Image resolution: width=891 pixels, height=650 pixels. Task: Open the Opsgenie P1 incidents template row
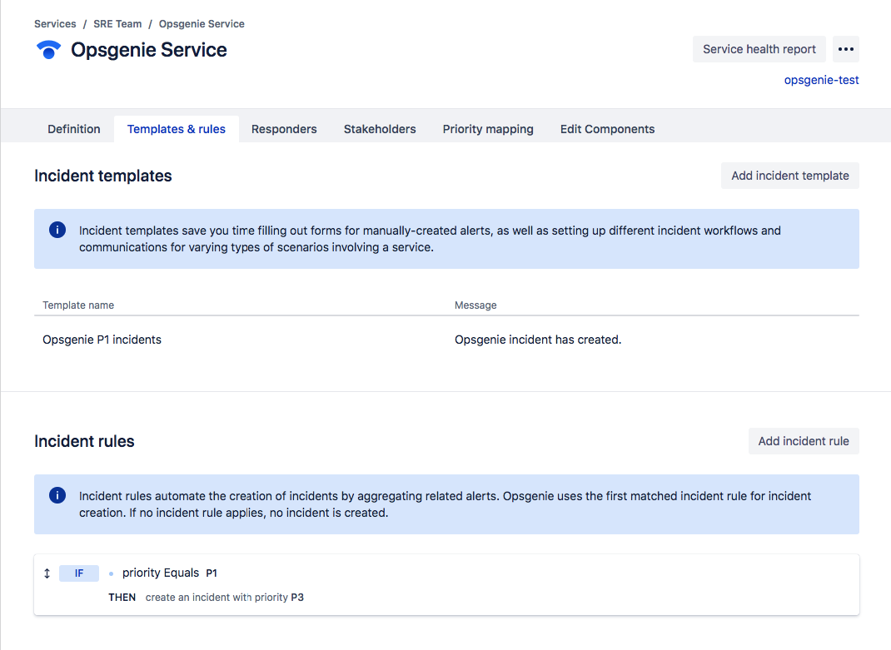pos(102,340)
